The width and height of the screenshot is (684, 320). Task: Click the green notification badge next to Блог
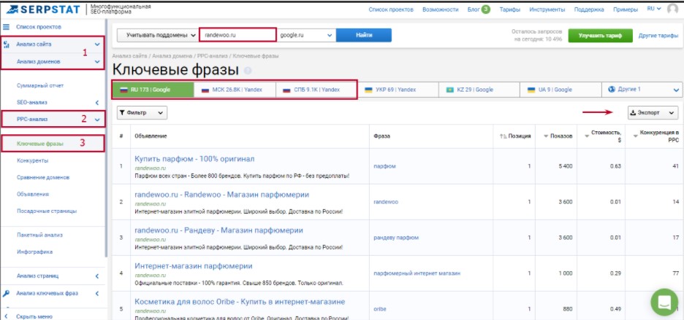485,9
